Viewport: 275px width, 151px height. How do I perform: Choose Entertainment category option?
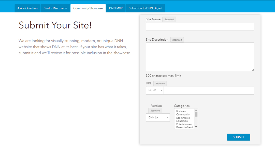click(184, 124)
